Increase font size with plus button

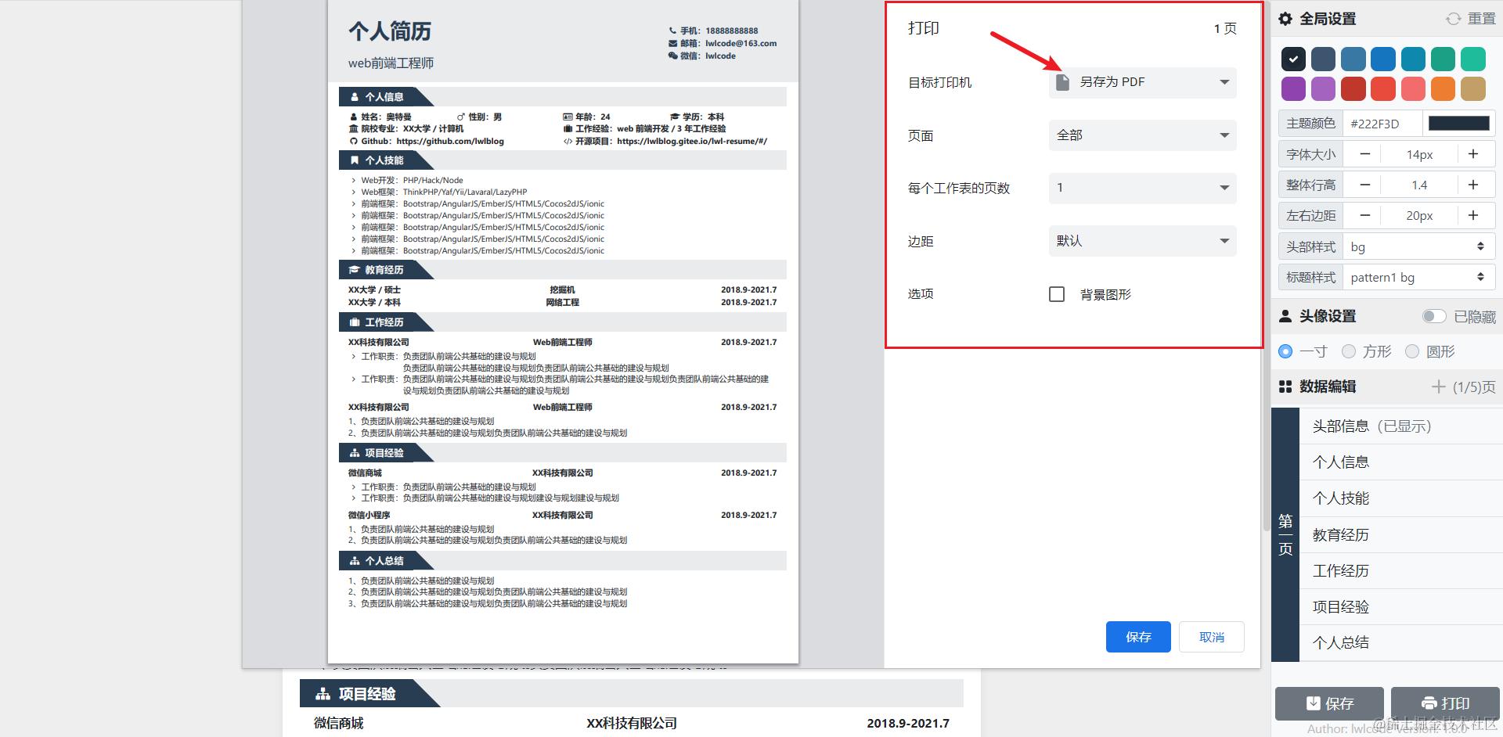[x=1473, y=154]
